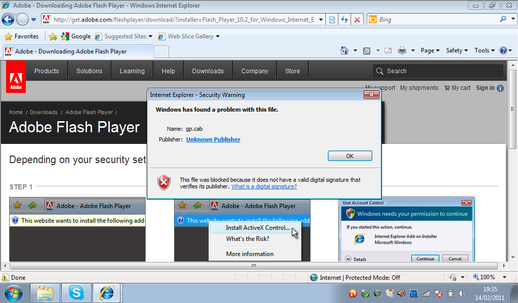518x303 pixels.
Task: Open the Store navigation item
Action: click(x=293, y=71)
